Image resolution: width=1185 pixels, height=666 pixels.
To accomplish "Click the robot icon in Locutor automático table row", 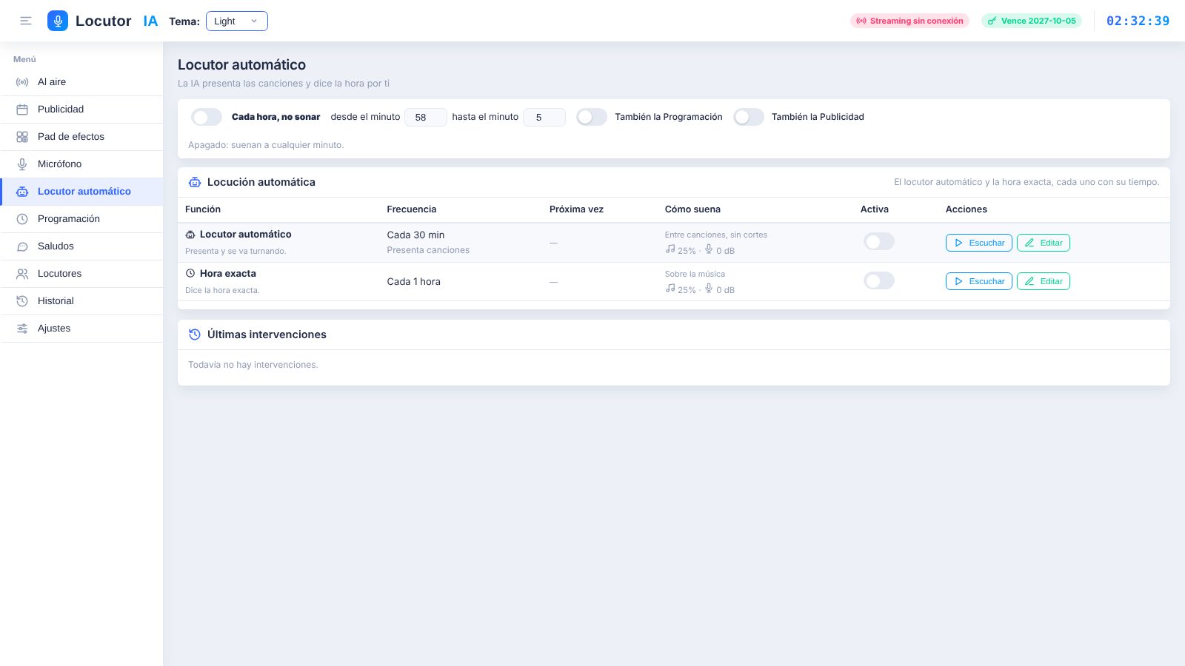I will (190, 235).
